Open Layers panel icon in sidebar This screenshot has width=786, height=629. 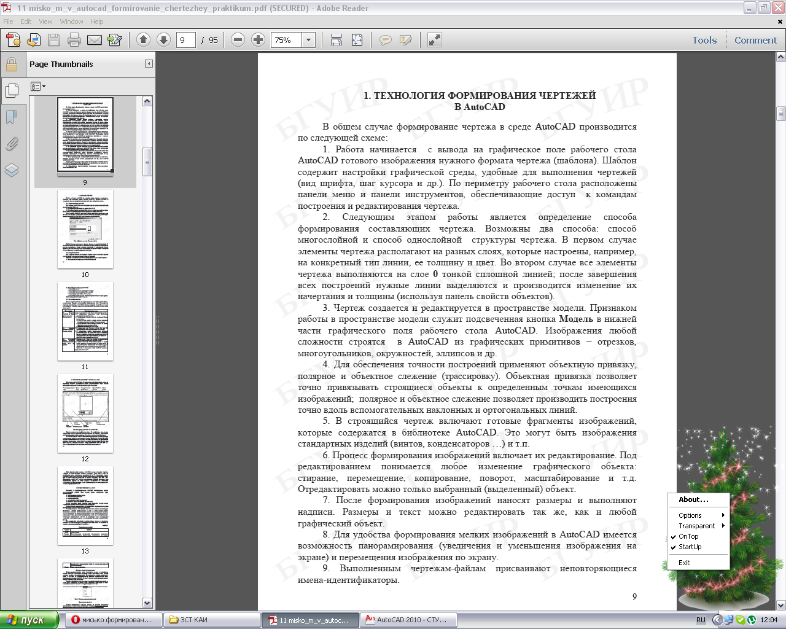click(x=11, y=170)
